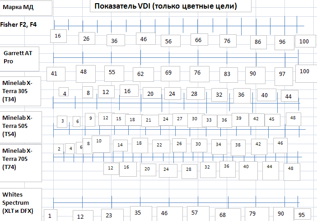Select the 'Minelab X-Terra 305 (T34)' label box
The image size is (317, 221).
click(20, 91)
